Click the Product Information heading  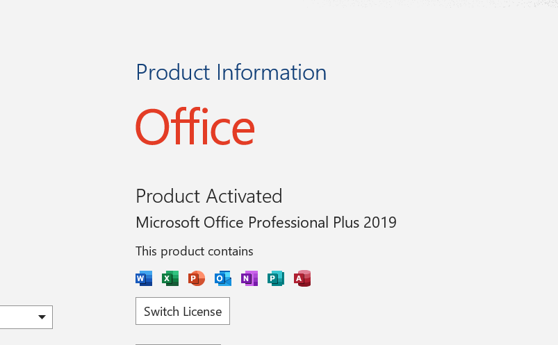tap(231, 72)
